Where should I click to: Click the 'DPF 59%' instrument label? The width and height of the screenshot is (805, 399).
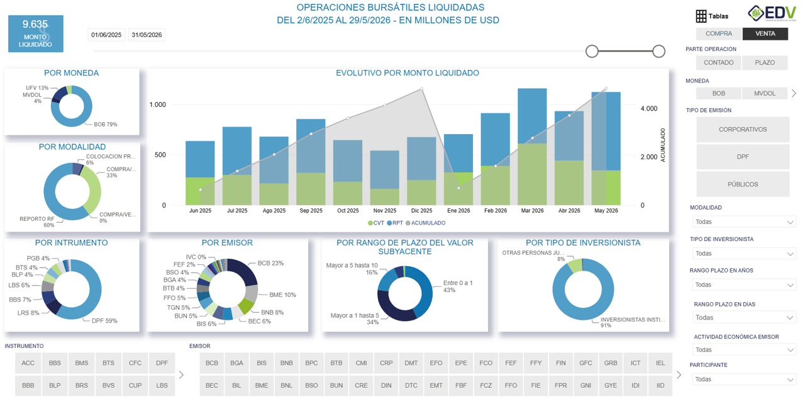coord(104,321)
